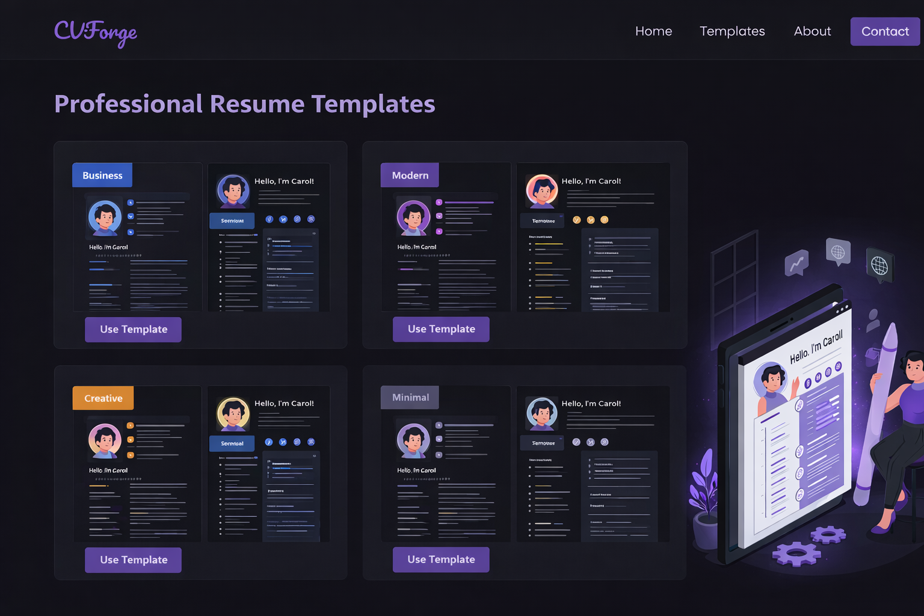Click the person silhouette icon beside tablet
The height and width of the screenshot is (616, 924).
873,319
